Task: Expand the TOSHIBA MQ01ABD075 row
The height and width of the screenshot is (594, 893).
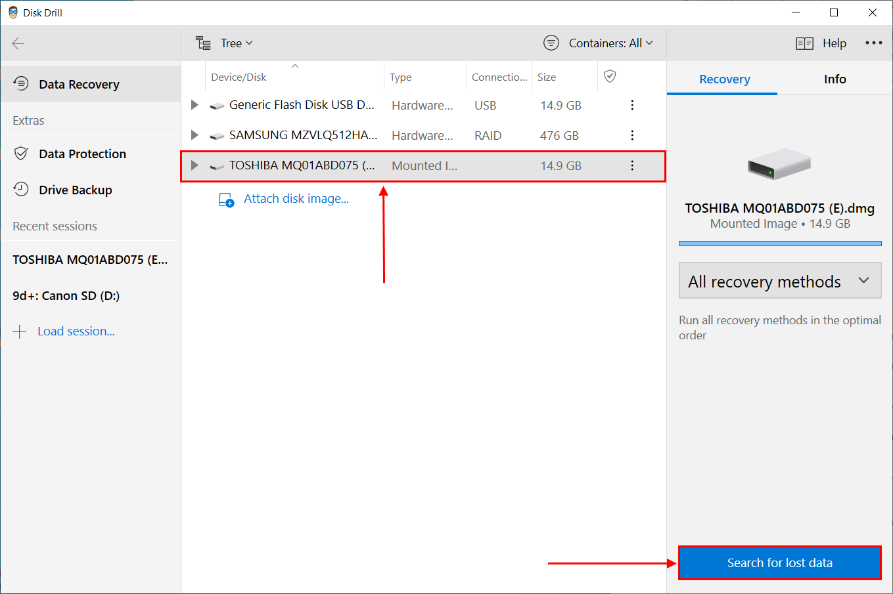Action: coord(195,165)
